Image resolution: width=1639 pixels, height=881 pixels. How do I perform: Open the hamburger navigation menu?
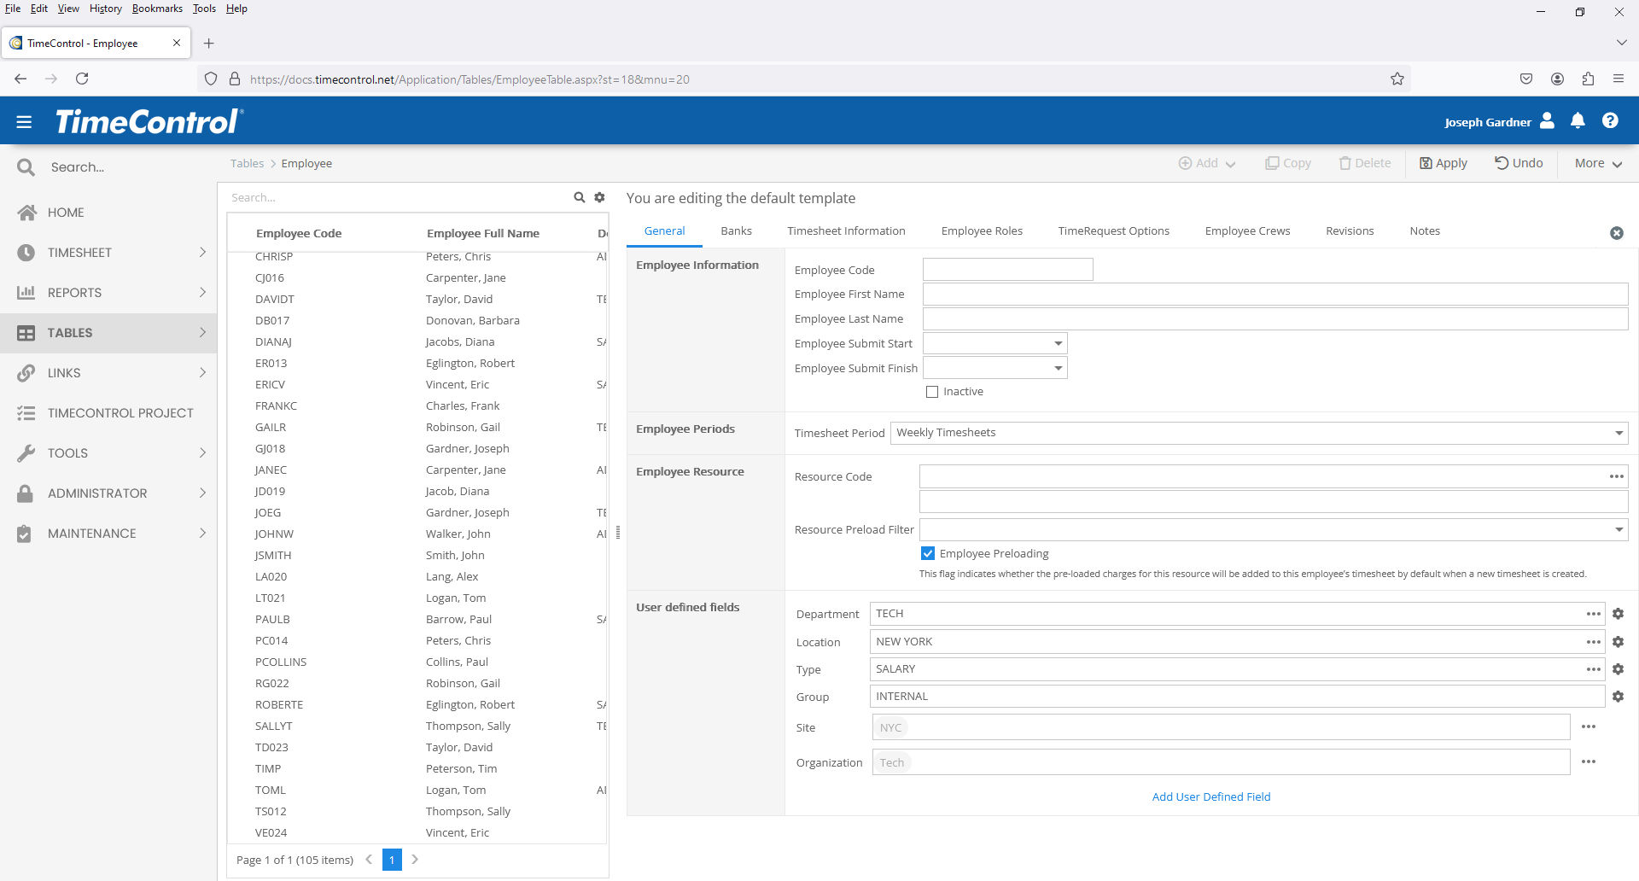pos(24,122)
